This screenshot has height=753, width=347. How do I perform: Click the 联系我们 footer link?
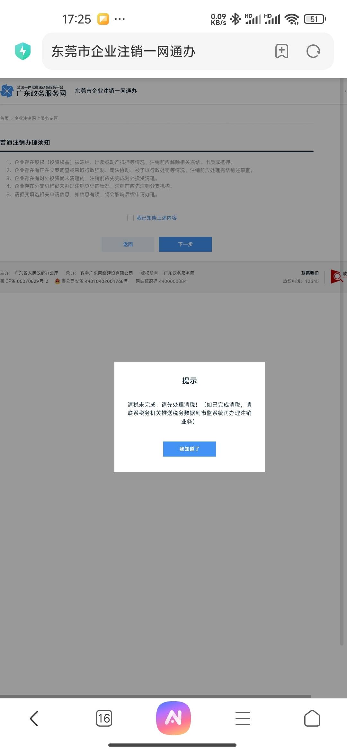[310, 273]
